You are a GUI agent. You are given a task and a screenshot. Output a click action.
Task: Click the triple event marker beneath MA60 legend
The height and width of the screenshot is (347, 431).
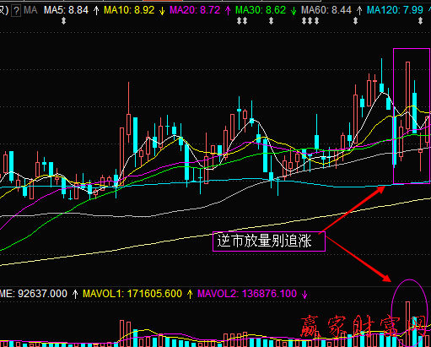[x=310, y=21]
